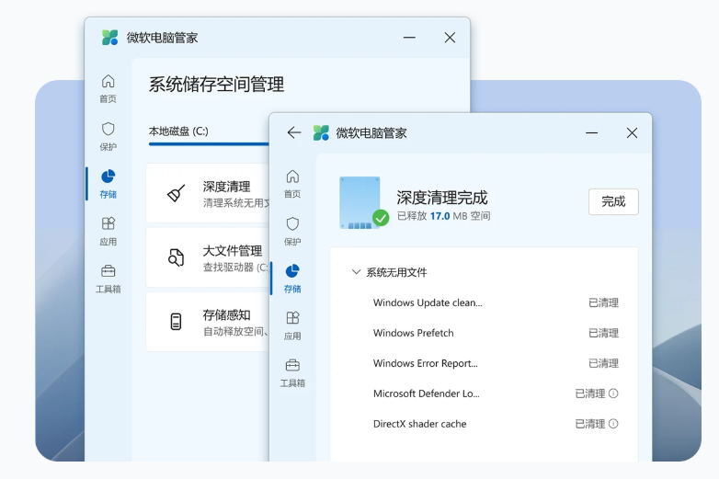Click info icon next to DirectX shader cache

coord(613,424)
